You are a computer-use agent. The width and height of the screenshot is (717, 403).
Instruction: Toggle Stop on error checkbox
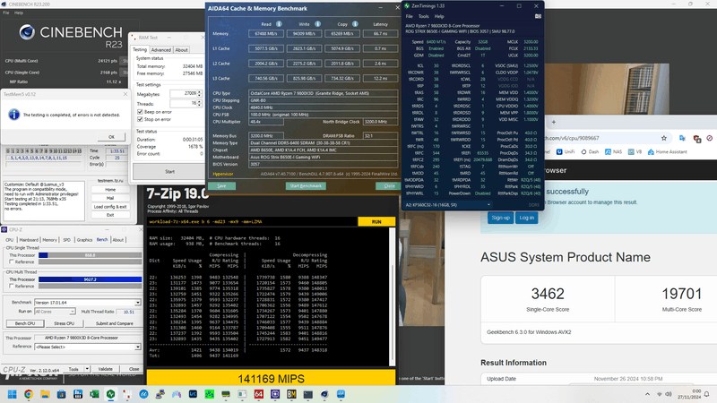tap(140, 119)
